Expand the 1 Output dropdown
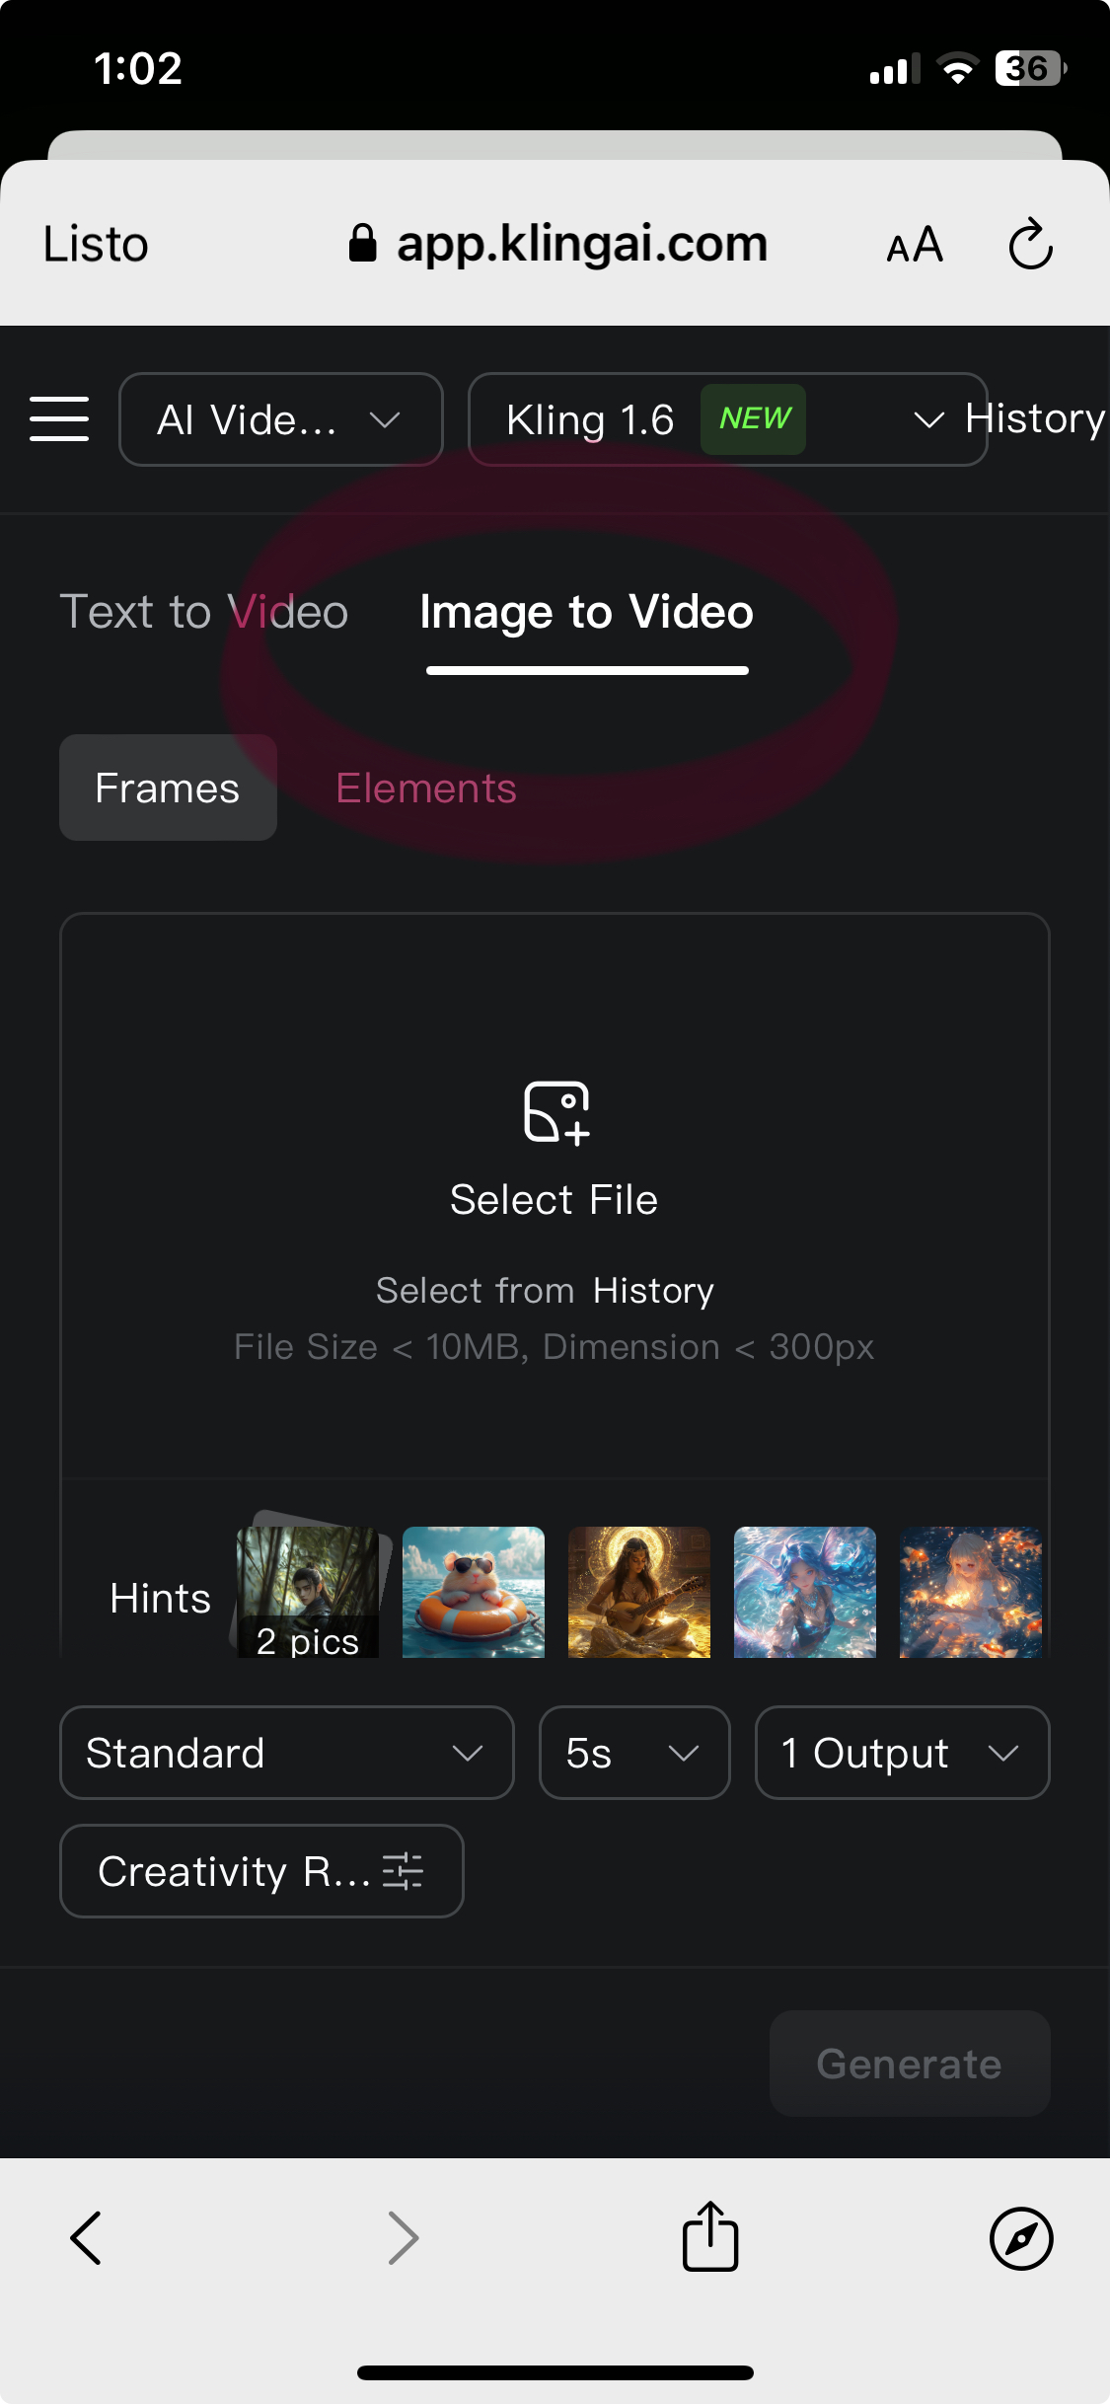The height and width of the screenshot is (2404, 1110). (x=902, y=1753)
